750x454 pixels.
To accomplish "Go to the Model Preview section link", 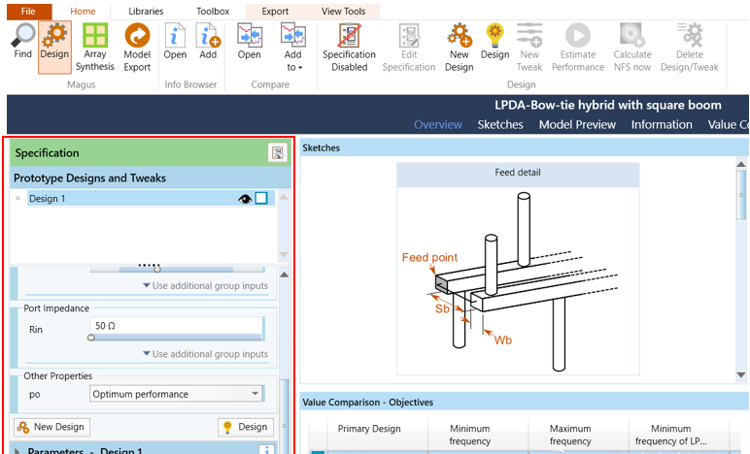I will (577, 124).
